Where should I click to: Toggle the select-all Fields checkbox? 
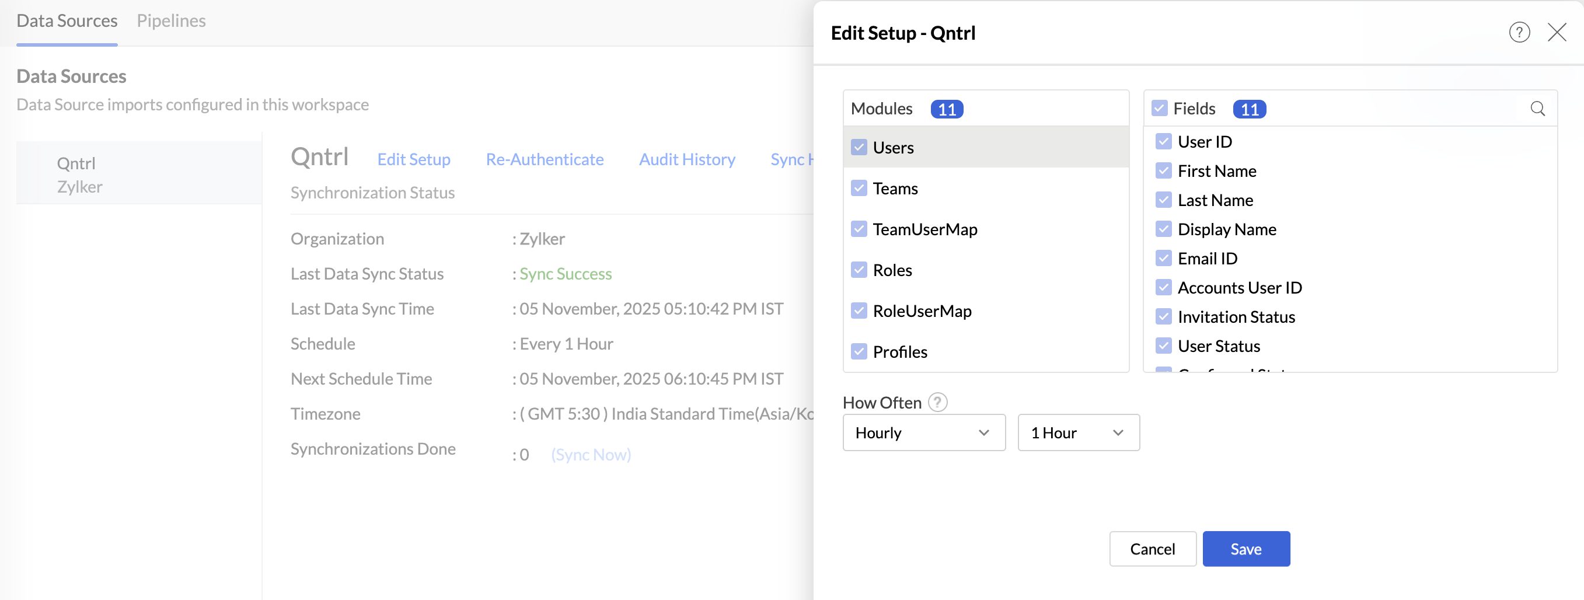coord(1159,109)
